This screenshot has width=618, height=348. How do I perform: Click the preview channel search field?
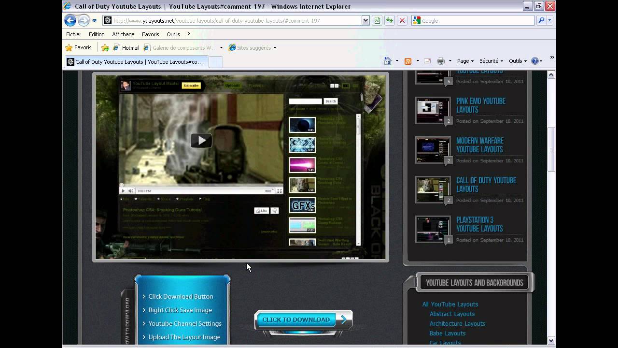[x=305, y=101]
